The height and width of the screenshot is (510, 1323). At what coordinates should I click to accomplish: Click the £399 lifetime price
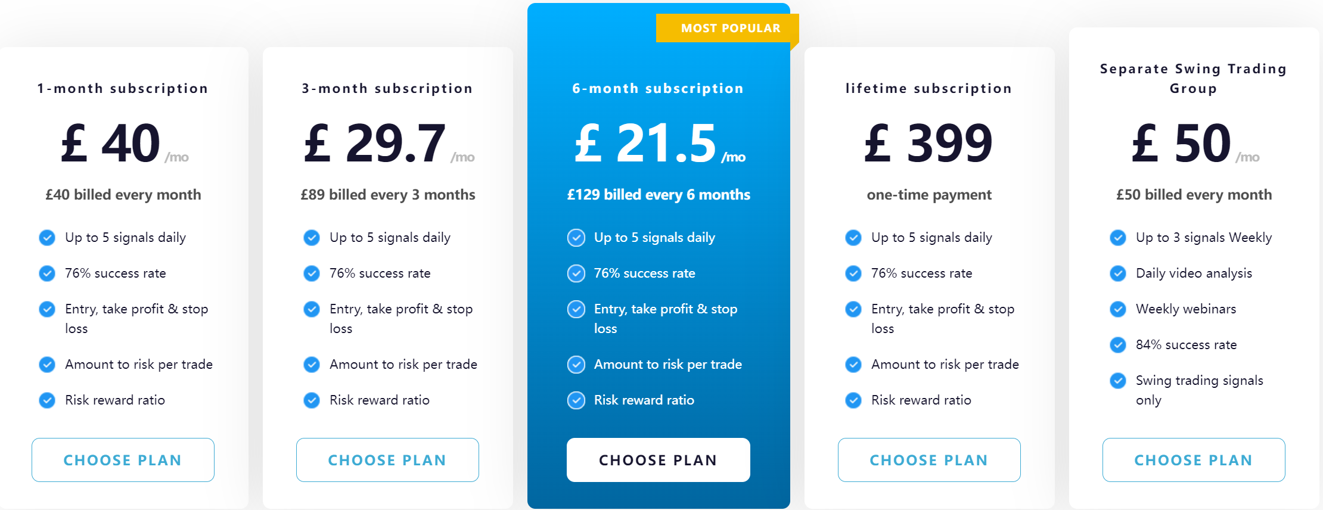point(929,143)
